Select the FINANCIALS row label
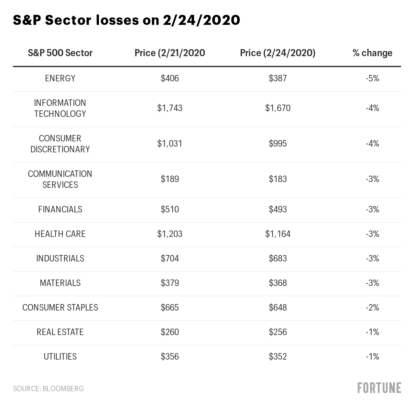This screenshot has height=408, width=414. (x=60, y=209)
